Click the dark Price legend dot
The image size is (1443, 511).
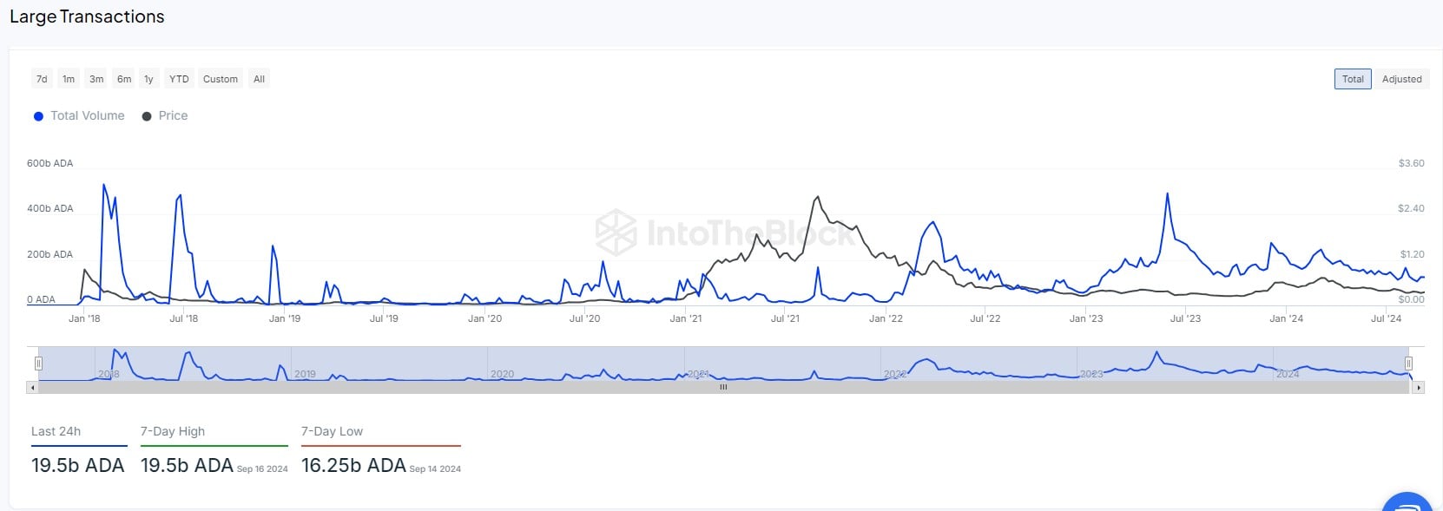coord(147,116)
